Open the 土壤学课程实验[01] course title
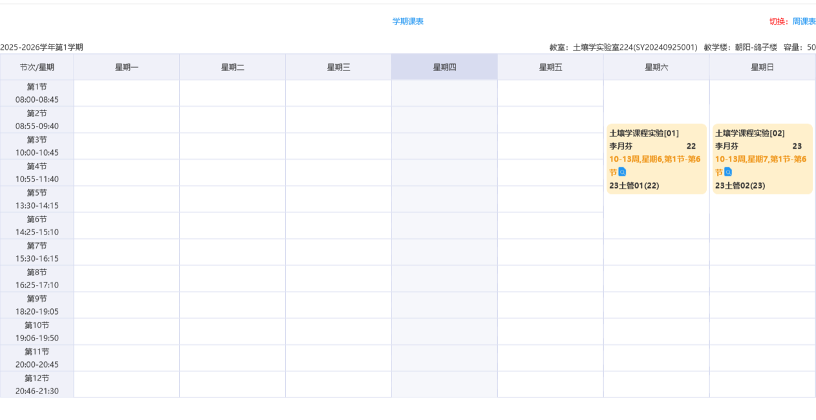The height and width of the screenshot is (420, 816). click(644, 133)
